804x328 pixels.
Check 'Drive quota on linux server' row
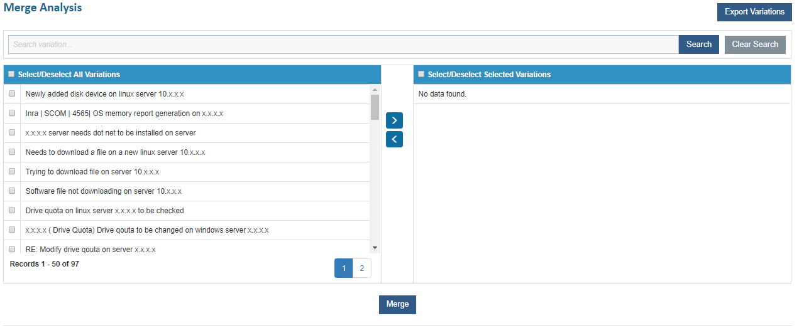click(12, 210)
